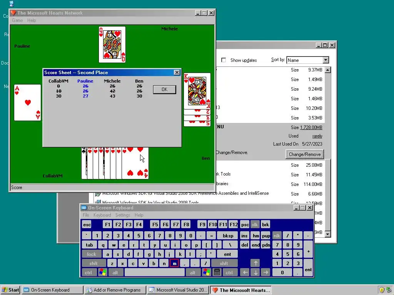Click the backslash key on keyboard

pyautogui.click(x=230, y=245)
